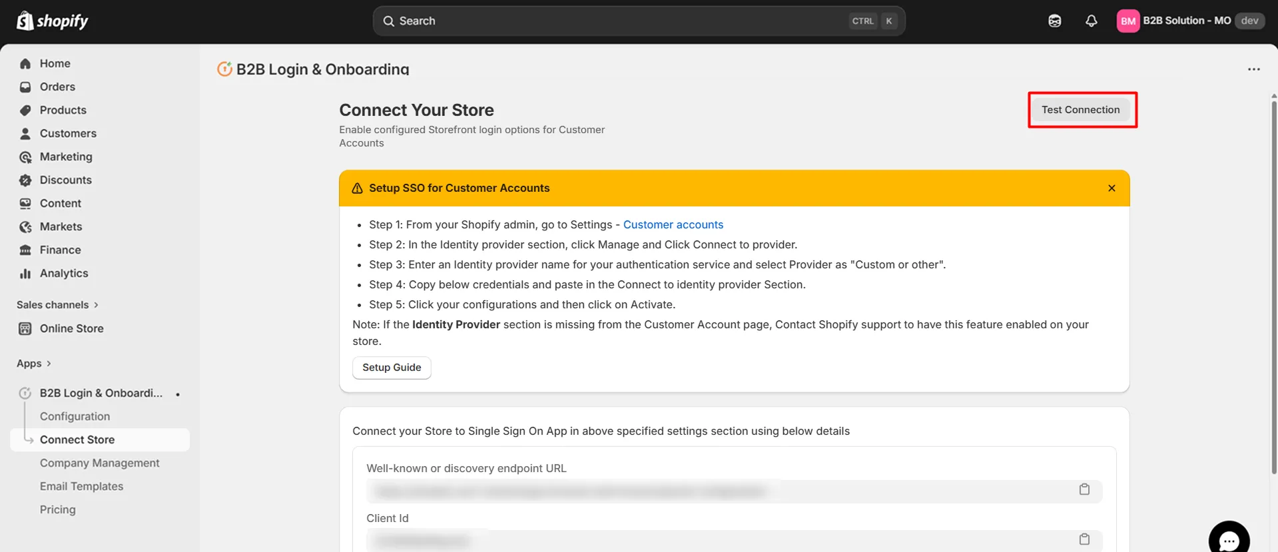Image resolution: width=1278 pixels, height=552 pixels.
Task: Go to Orders in sidebar
Action: coord(57,87)
